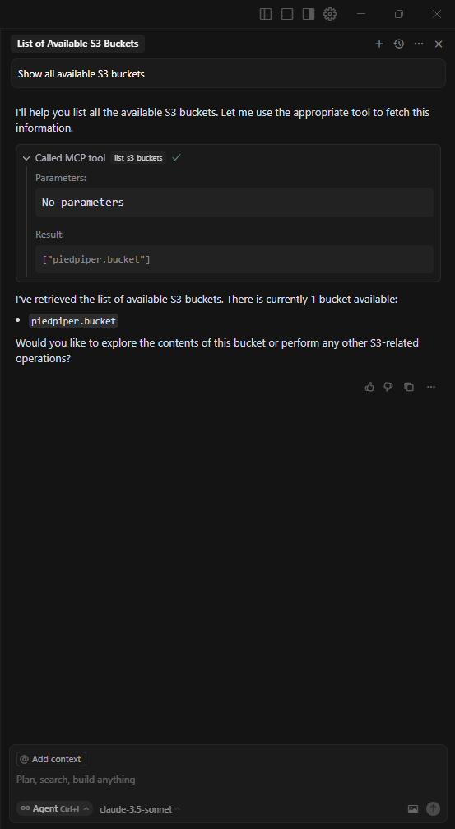
Task: Click the Add context button
Action: (51, 759)
